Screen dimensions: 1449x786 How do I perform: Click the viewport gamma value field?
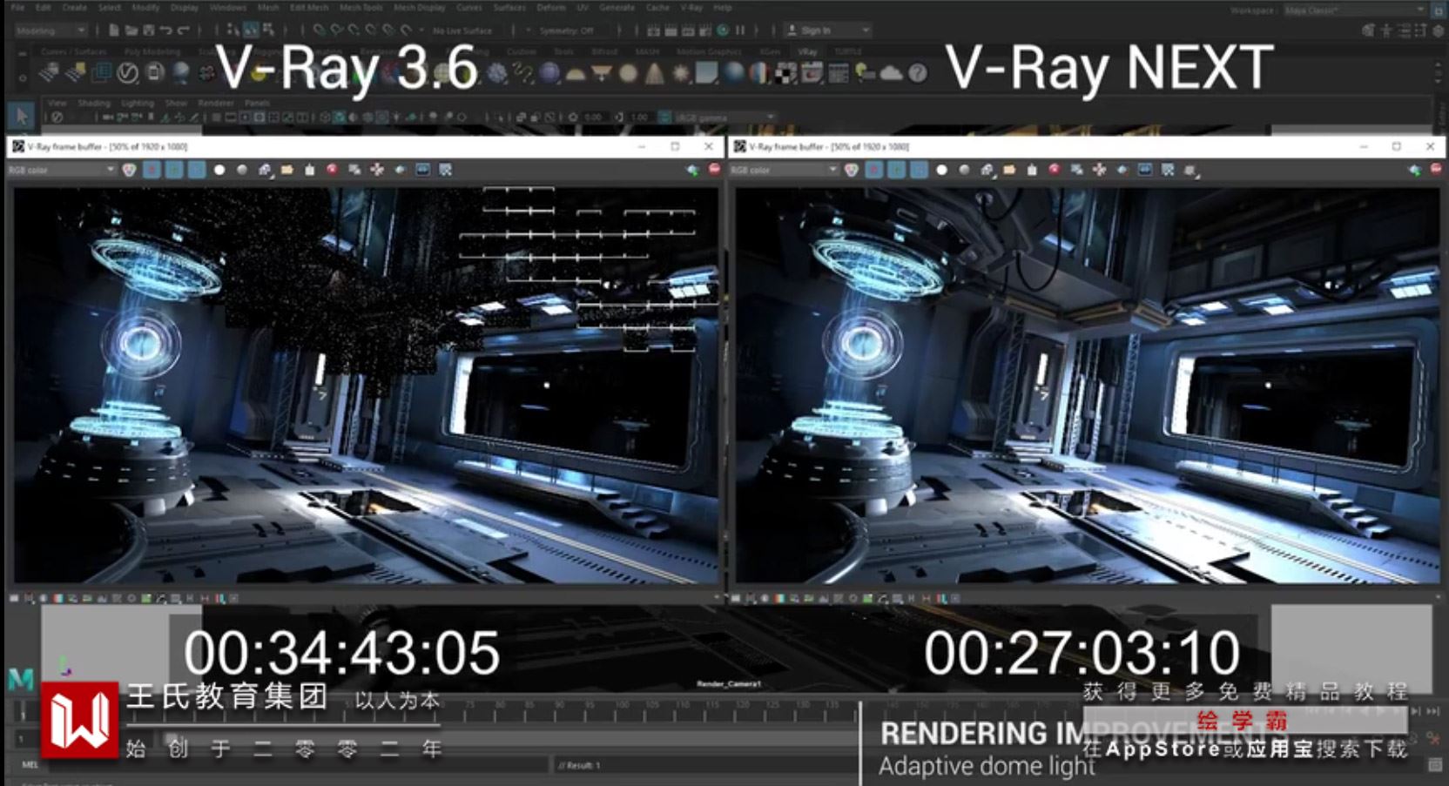point(640,117)
